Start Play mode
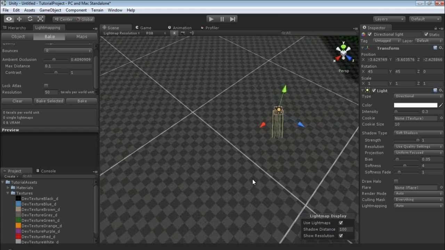Image resolution: width=445 pixels, height=250 pixels. click(x=211, y=19)
